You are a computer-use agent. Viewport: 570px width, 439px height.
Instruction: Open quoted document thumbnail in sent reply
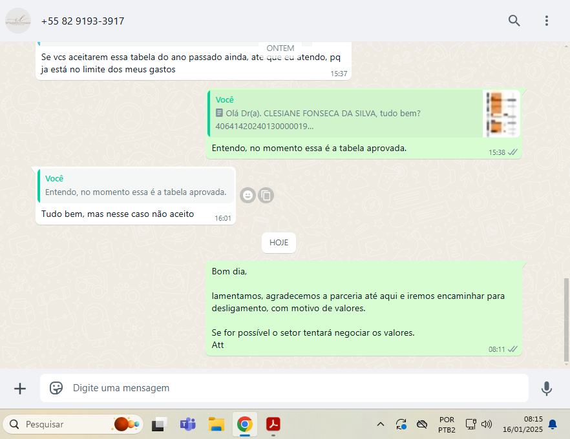coord(502,114)
